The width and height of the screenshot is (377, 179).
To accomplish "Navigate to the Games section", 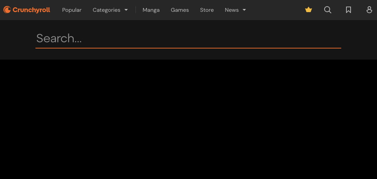I will click(x=180, y=10).
